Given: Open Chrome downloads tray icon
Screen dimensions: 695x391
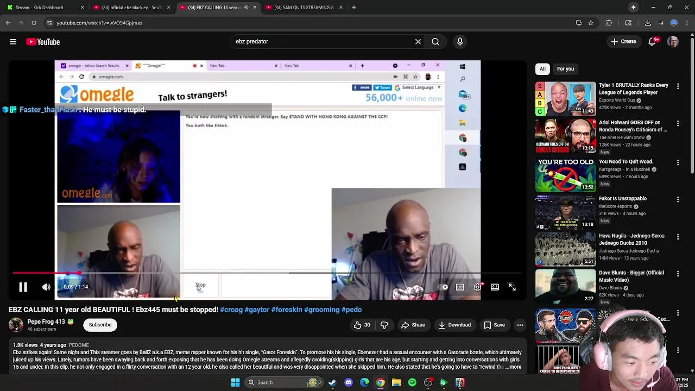Looking at the screenshot, I should (648, 23).
